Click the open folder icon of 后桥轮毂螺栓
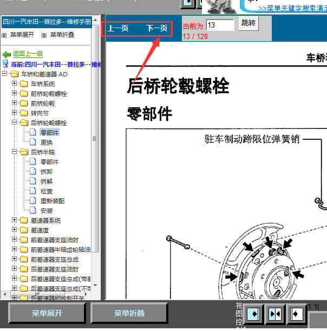 click(x=24, y=122)
